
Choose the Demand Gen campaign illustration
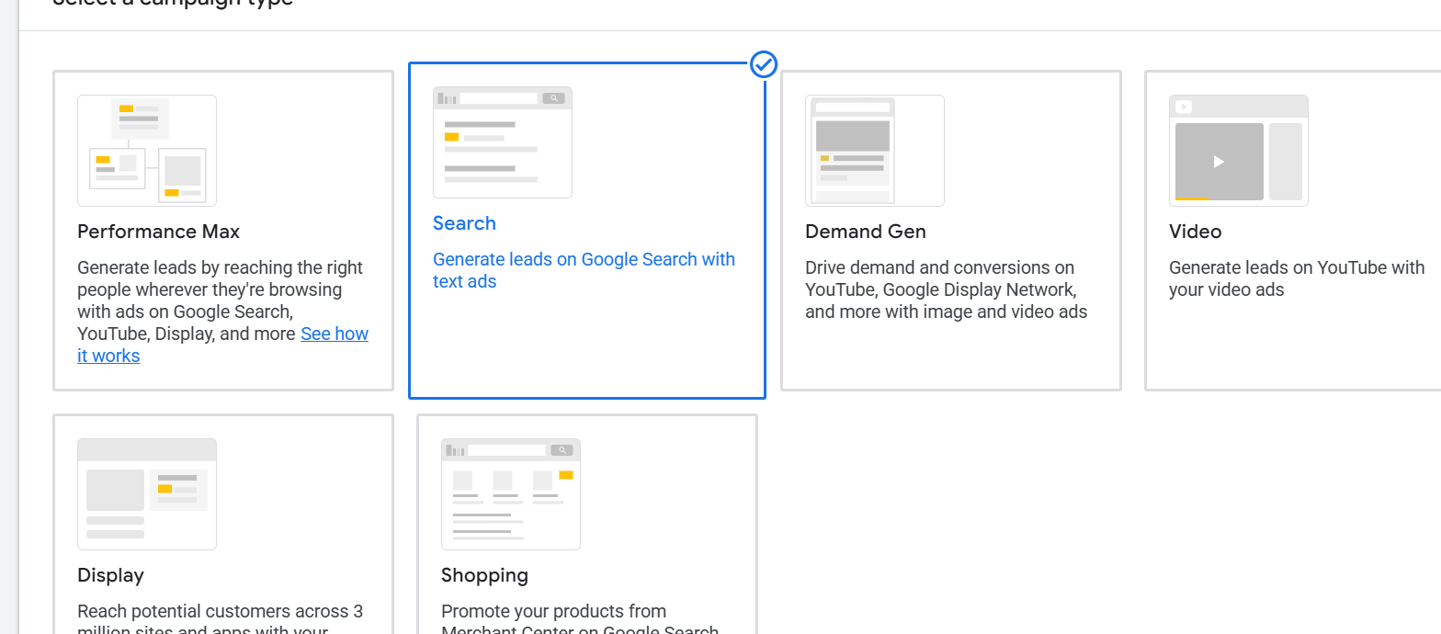pyautogui.click(x=875, y=151)
